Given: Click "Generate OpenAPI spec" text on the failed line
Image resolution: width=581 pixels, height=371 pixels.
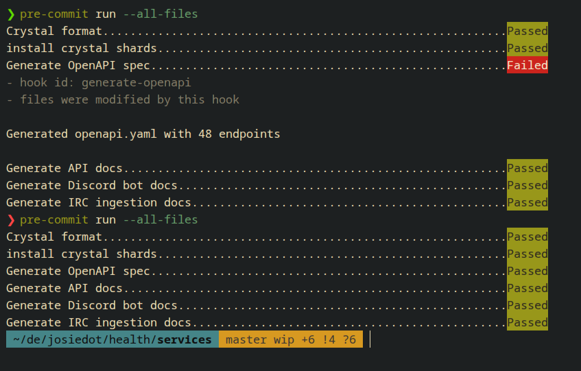Looking at the screenshot, I should [78, 65].
